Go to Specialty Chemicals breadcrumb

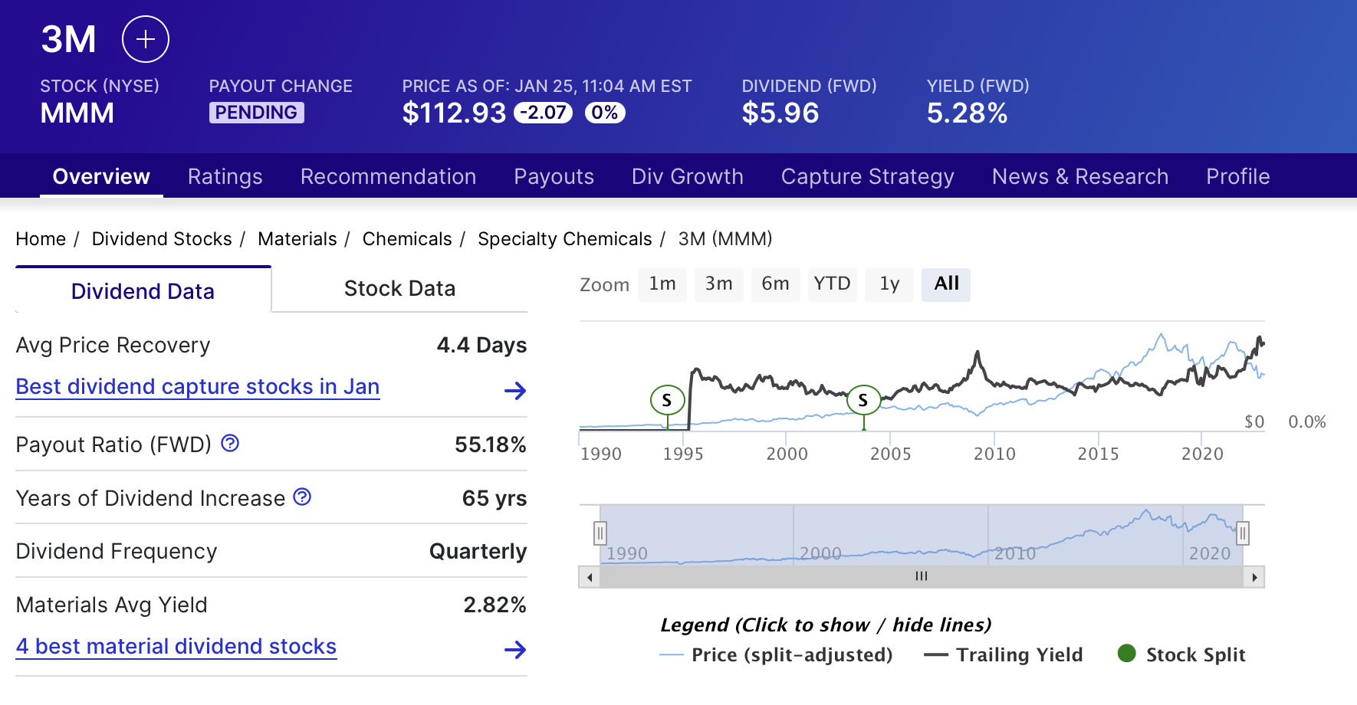pos(565,239)
